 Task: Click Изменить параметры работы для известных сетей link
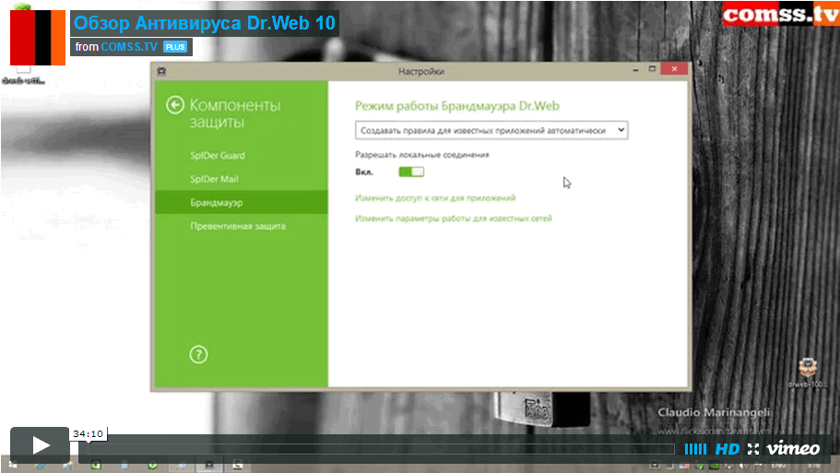pos(454,219)
